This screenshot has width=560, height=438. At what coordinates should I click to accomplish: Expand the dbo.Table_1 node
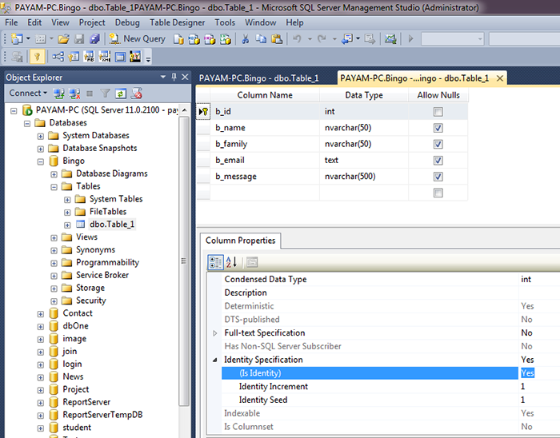tap(67, 225)
